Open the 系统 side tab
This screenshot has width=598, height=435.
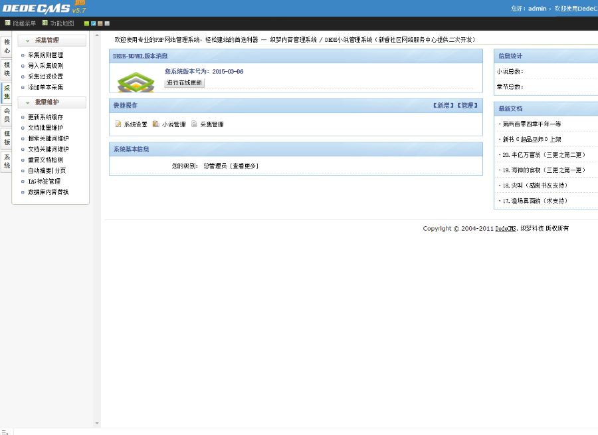(x=7, y=161)
